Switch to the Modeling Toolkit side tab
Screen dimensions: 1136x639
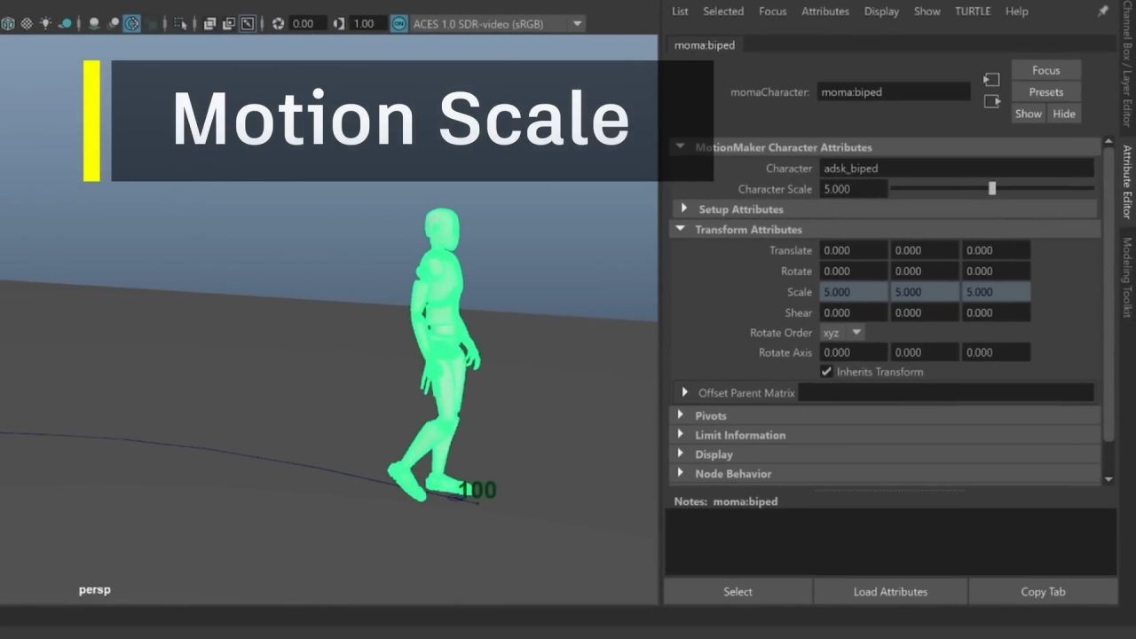[1127, 277]
